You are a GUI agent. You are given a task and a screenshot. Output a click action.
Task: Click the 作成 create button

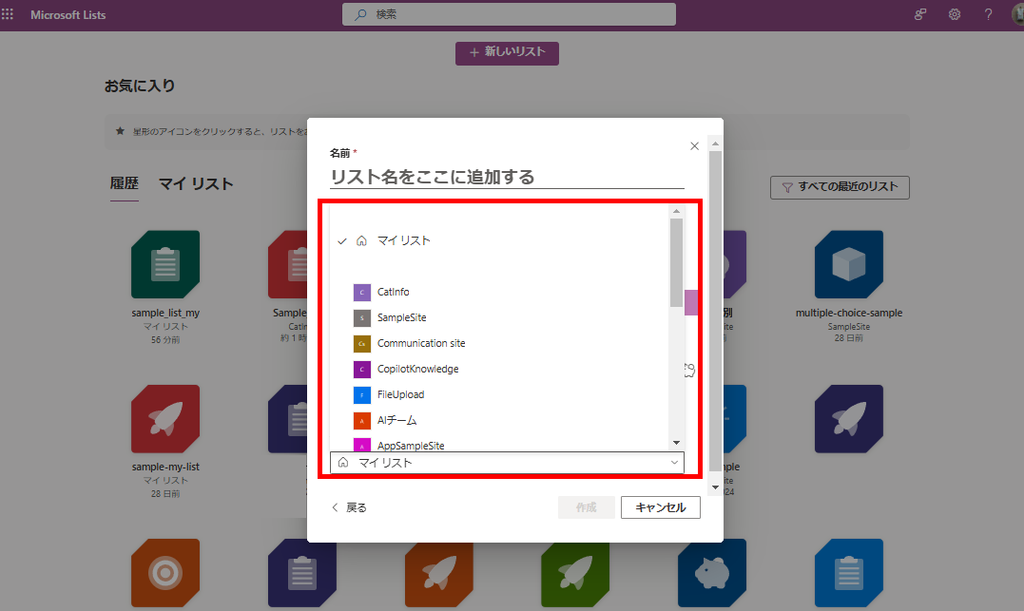586,507
